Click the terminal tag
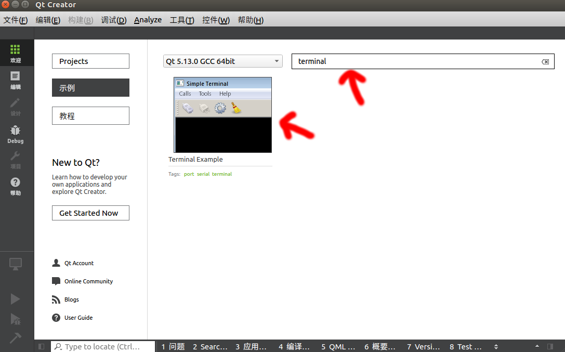The height and width of the screenshot is (352, 565). point(221,174)
